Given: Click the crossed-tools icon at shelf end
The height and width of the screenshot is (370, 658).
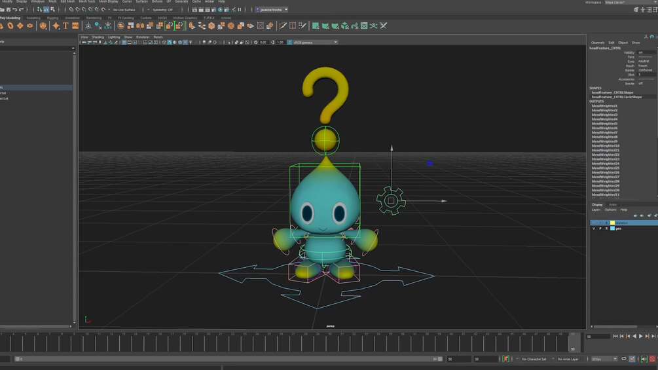Looking at the screenshot, I should tap(383, 26).
